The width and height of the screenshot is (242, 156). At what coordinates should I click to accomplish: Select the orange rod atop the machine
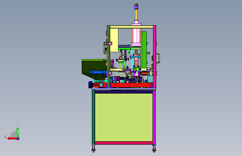136,15
